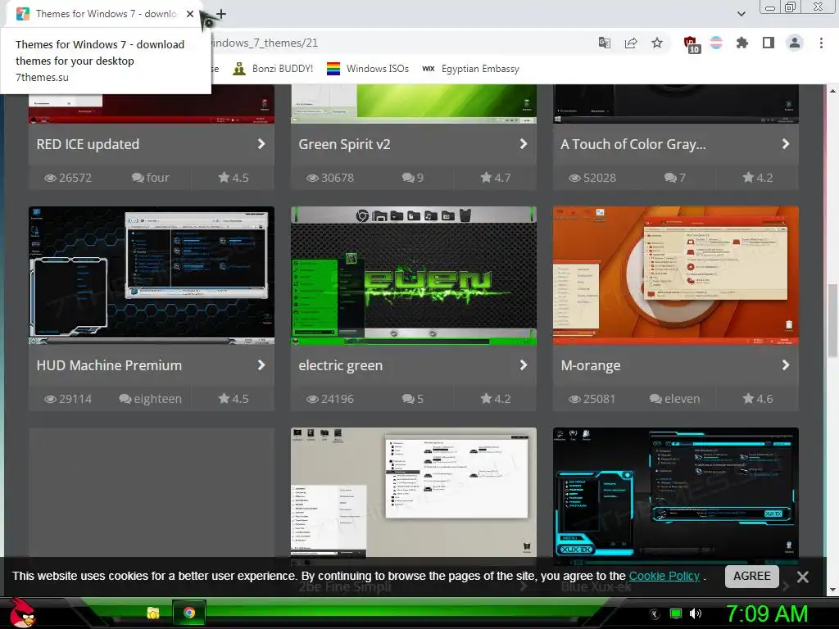
Task: Click the 24196 views on electric green
Action: 330,399
